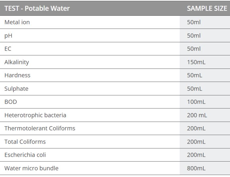Click the 50mL sample size for Sulphate

click(x=195, y=88)
